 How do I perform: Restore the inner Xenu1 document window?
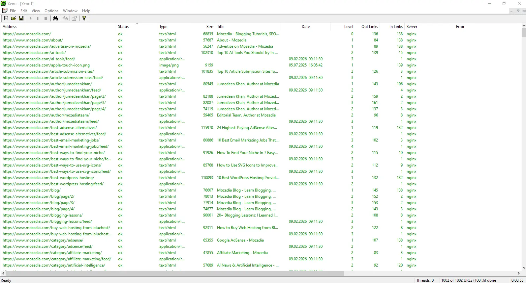[518, 11]
